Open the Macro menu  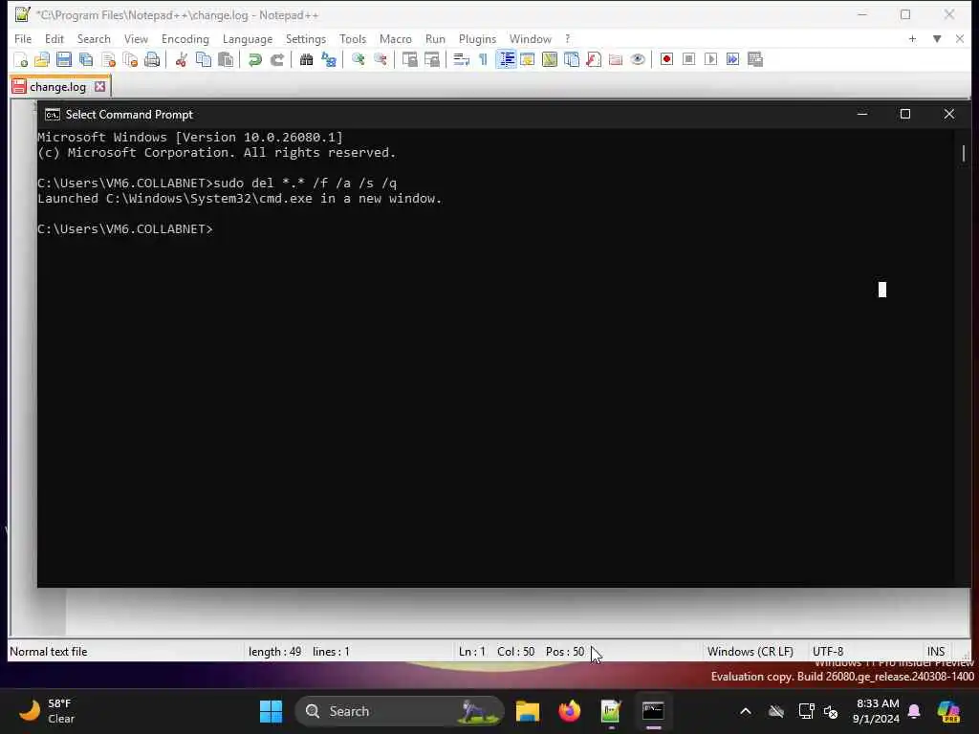(396, 38)
